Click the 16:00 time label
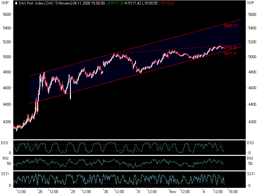This screenshot has height=194, width=259. tap(233, 192)
